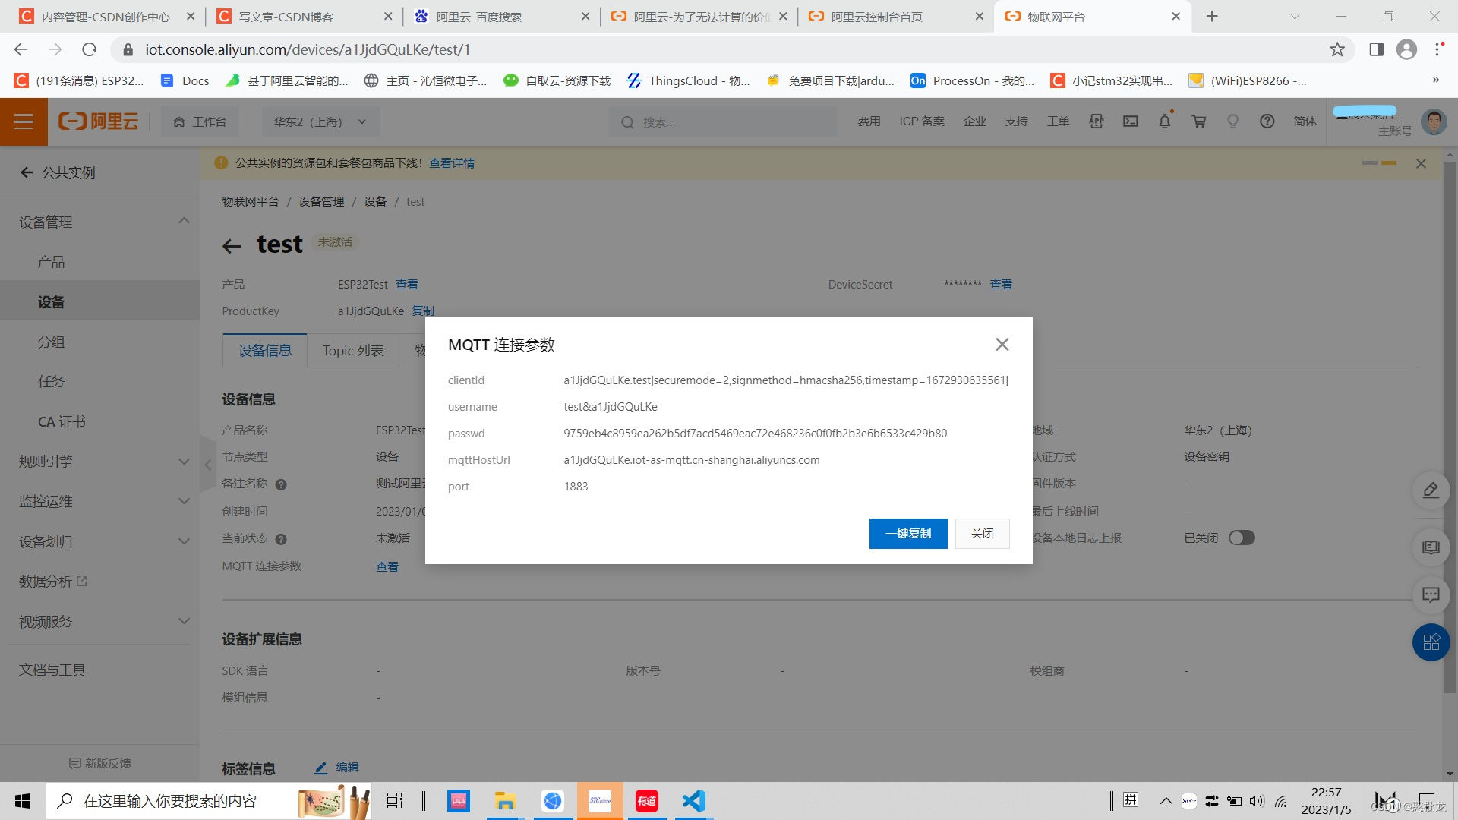Launch Visual Studio Code from the taskbar
This screenshot has height=820, width=1458.
(693, 801)
